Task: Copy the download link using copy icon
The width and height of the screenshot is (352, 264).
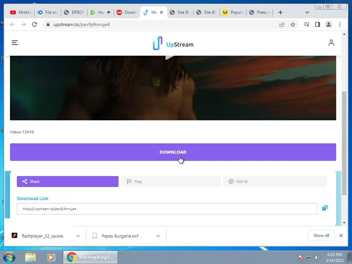Action: [x=325, y=208]
